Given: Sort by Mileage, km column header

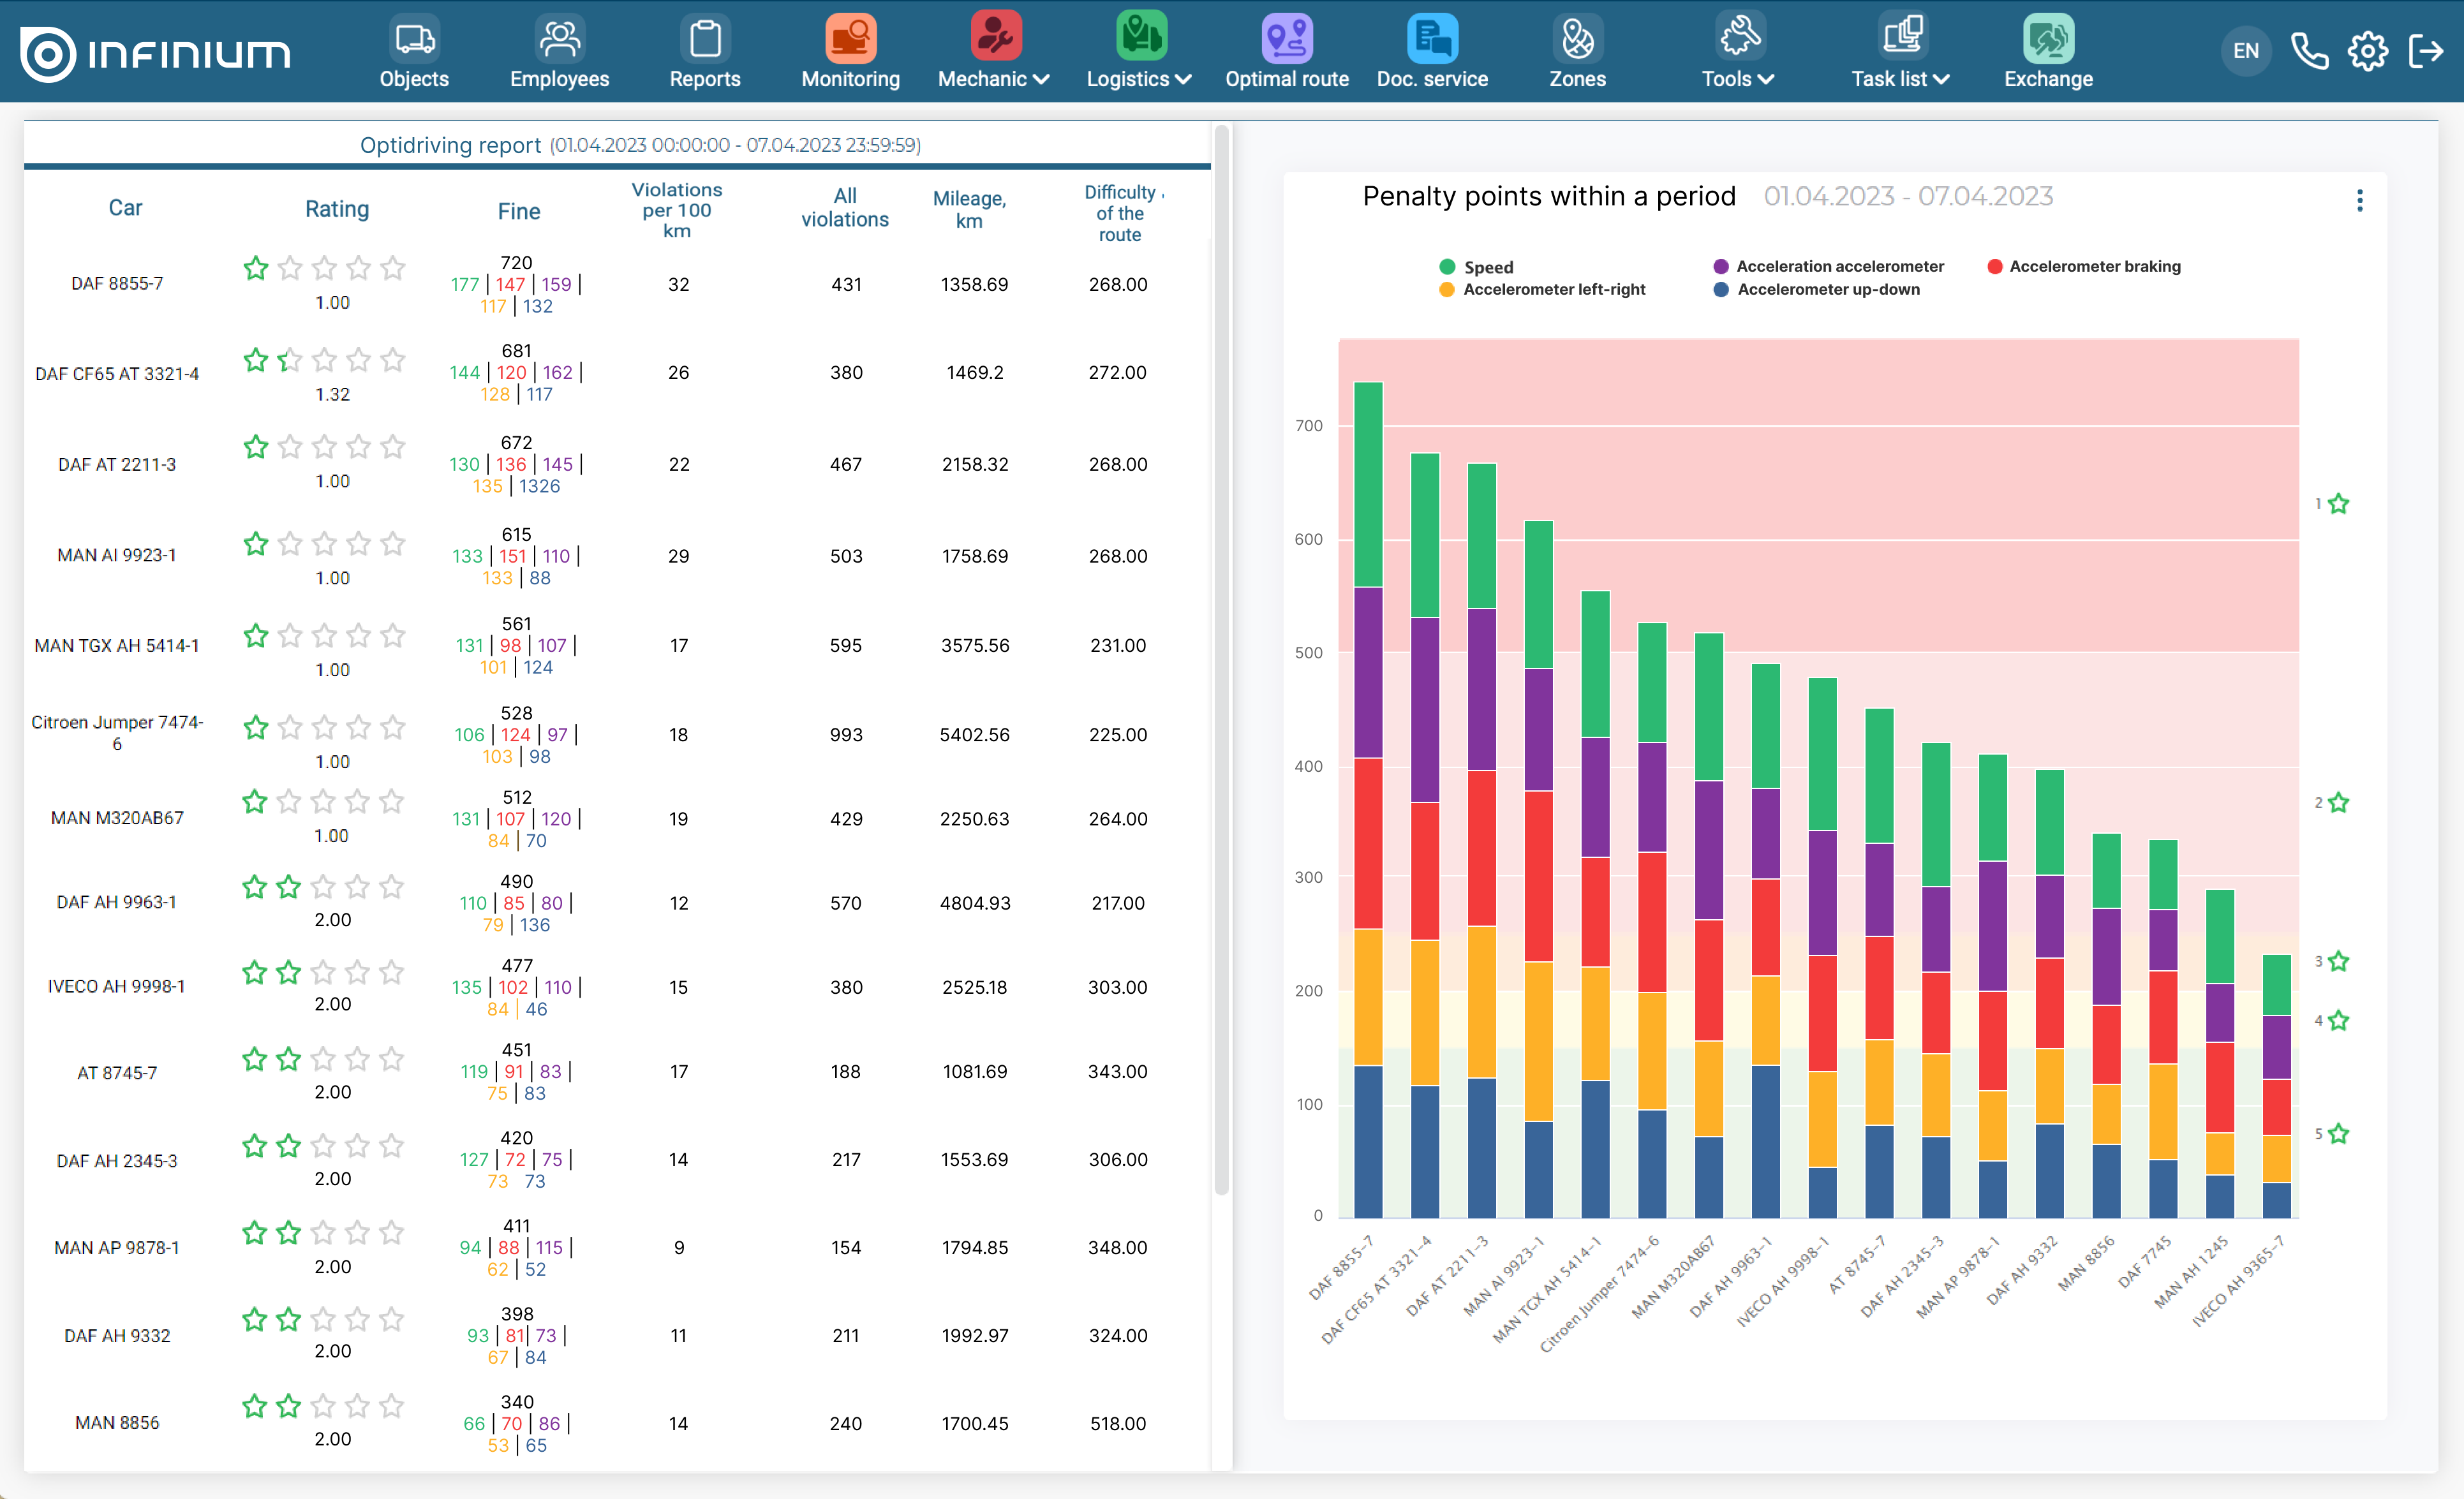Looking at the screenshot, I should point(970,210).
